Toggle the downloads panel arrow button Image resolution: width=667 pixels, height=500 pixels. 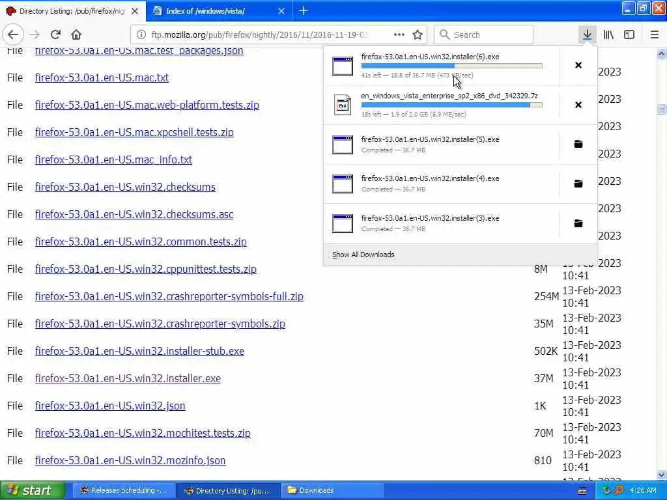point(587,35)
